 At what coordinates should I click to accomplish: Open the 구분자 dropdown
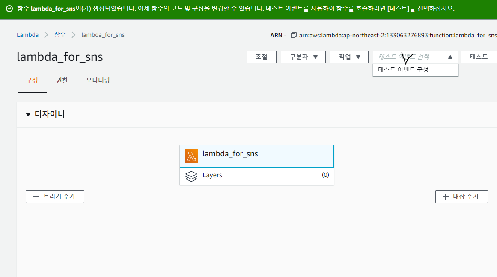303,57
